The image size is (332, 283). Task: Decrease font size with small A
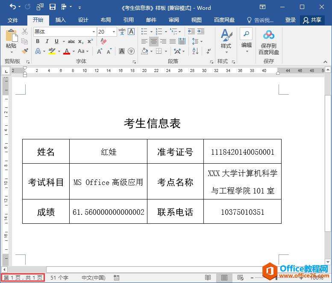point(109,51)
